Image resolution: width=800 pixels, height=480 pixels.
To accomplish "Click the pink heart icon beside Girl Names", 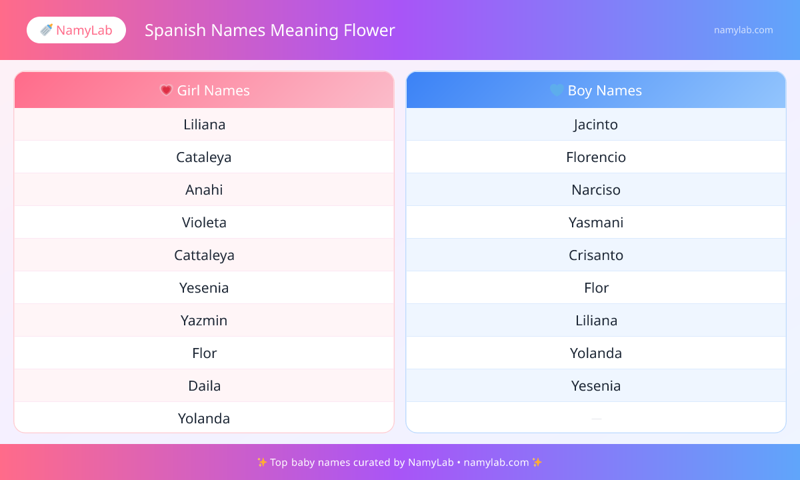I will pyautogui.click(x=167, y=90).
